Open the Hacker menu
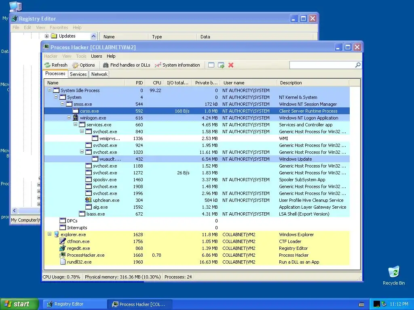Viewport: 414px width, 310px height. pos(51,56)
